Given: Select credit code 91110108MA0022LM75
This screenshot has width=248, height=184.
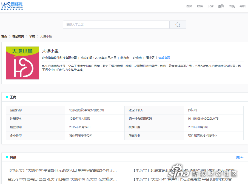Looking at the screenshot, I should (203, 119).
